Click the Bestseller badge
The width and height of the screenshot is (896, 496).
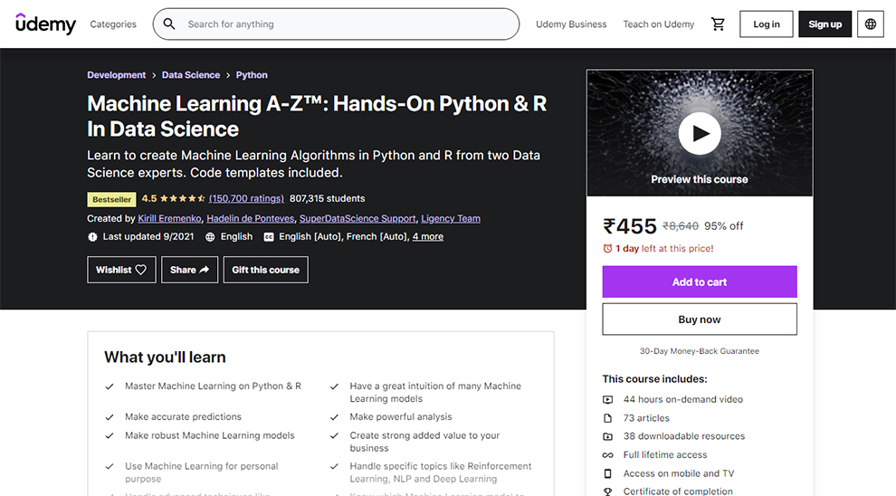pyautogui.click(x=111, y=199)
